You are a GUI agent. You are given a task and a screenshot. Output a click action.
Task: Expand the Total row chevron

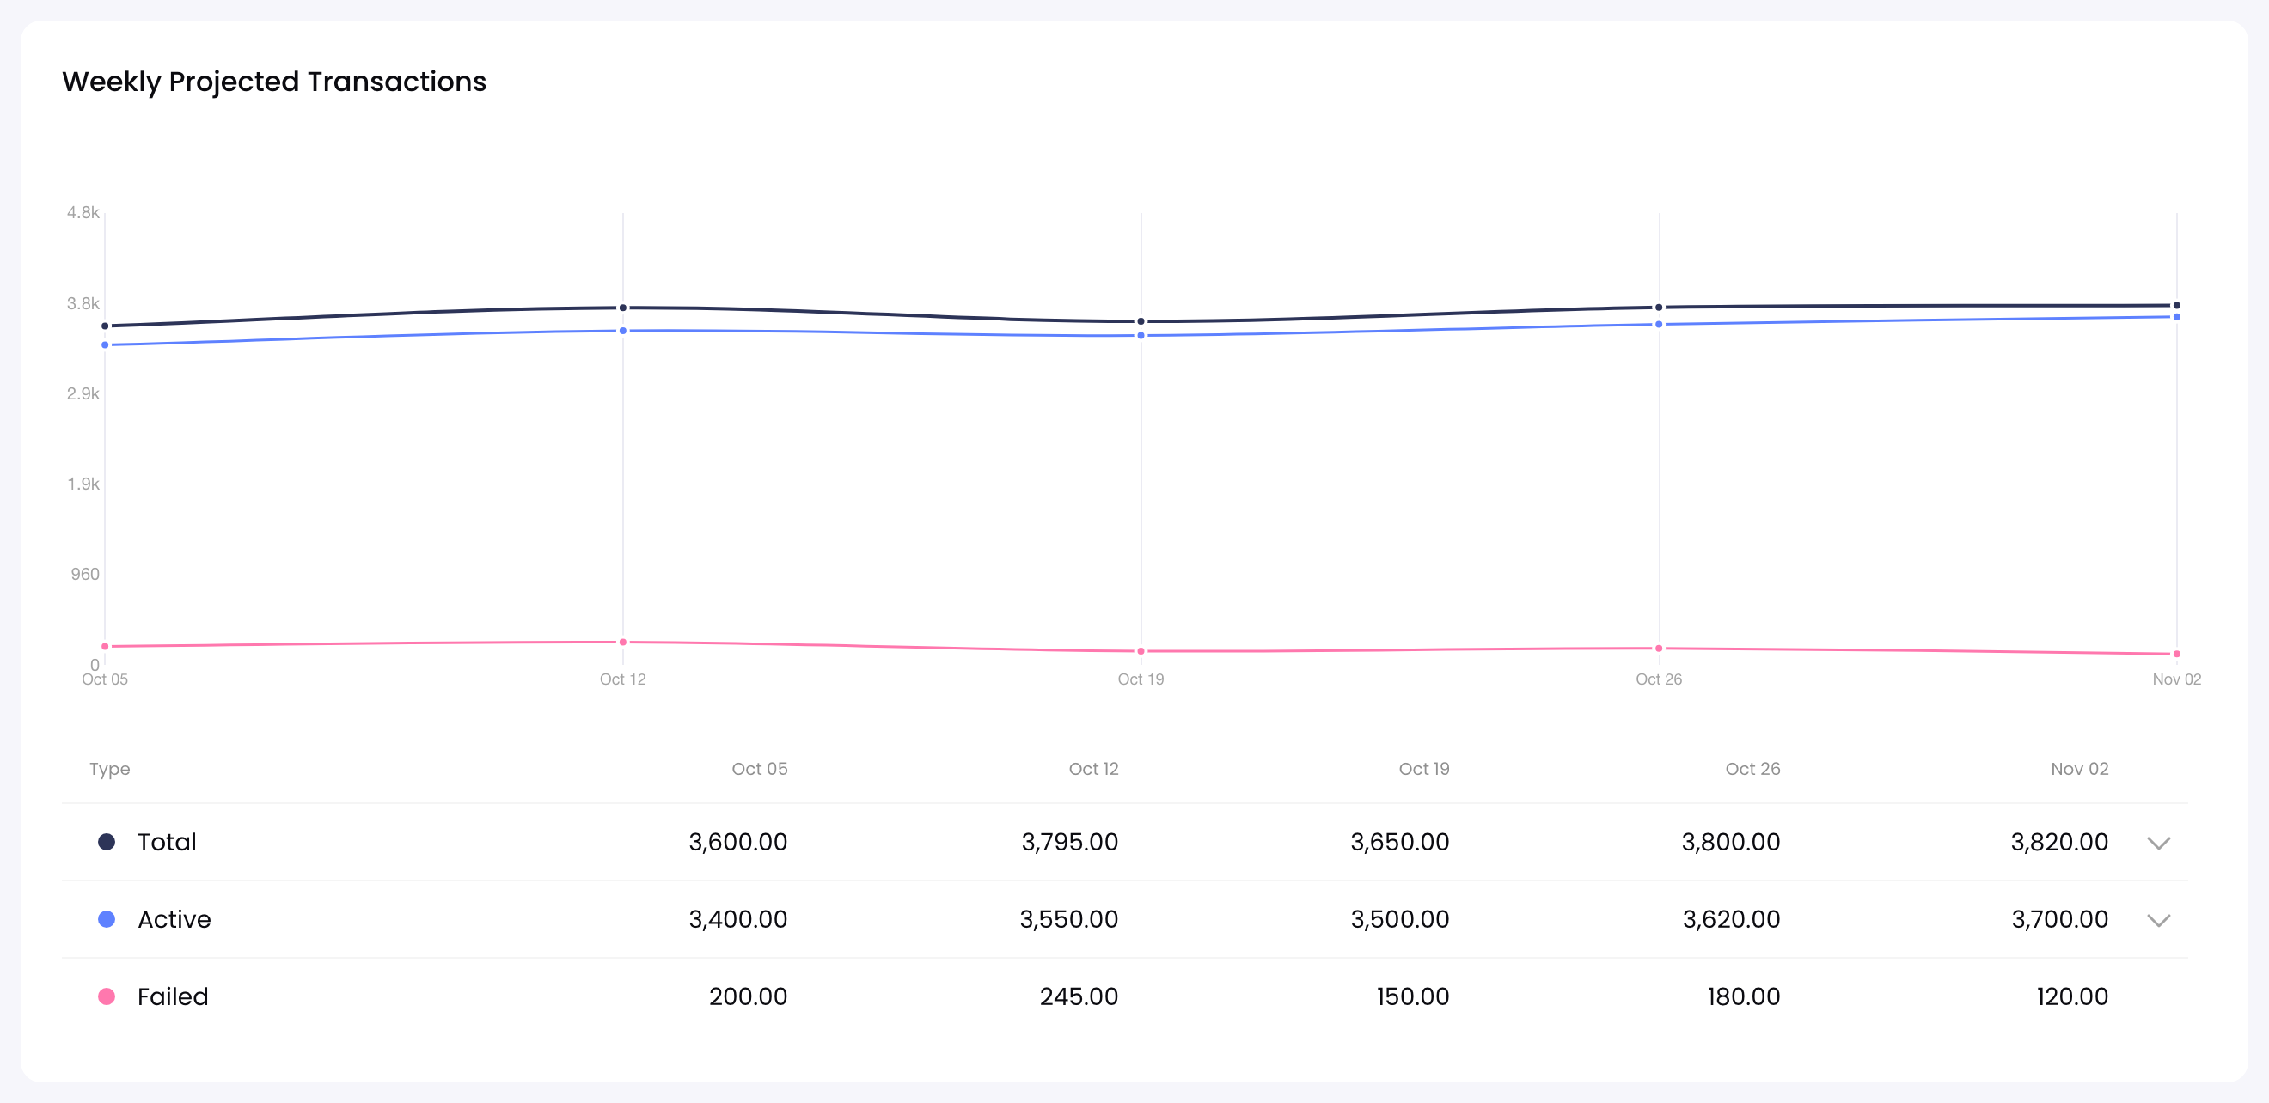2158,843
